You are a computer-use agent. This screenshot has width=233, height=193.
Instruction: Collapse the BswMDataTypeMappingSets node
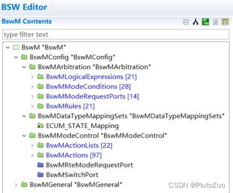tap(24, 116)
